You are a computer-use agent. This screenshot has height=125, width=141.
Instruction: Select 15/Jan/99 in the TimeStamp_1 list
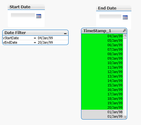click(x=102, y=85)
